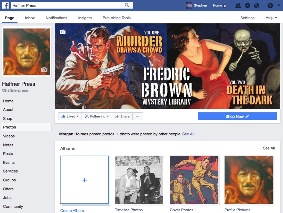
Task: Open the more options ellipsis button
Action: tap(138, 116)
